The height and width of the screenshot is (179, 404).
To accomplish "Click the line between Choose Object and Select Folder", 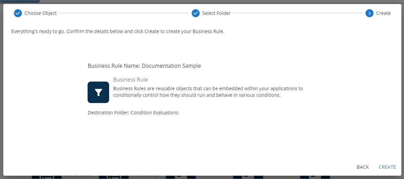I will (124, 13).
